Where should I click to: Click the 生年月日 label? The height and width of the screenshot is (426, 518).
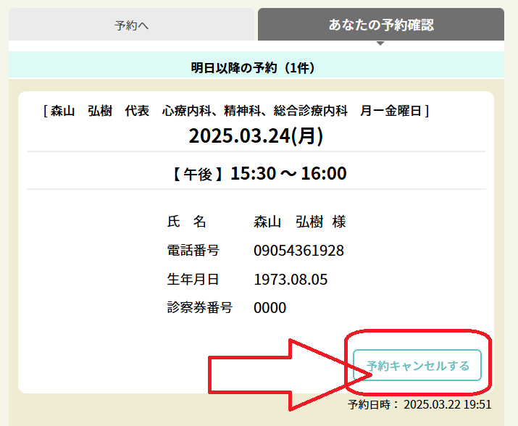point(193,280)
